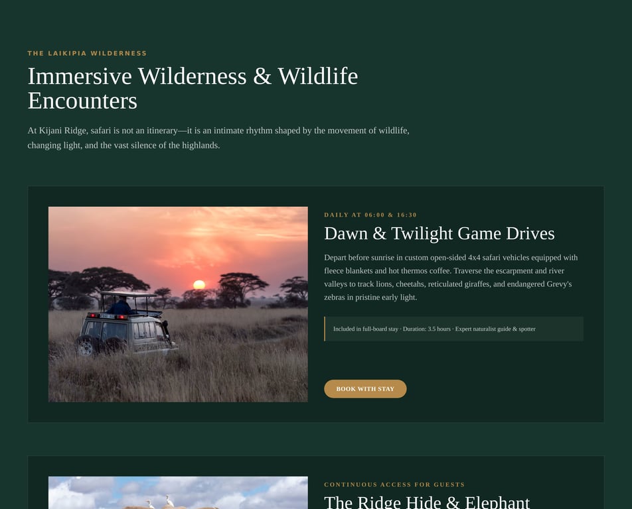
Task: Click the 'Dawn & Twilight Game Drives' title
Action: coord(439,233)
